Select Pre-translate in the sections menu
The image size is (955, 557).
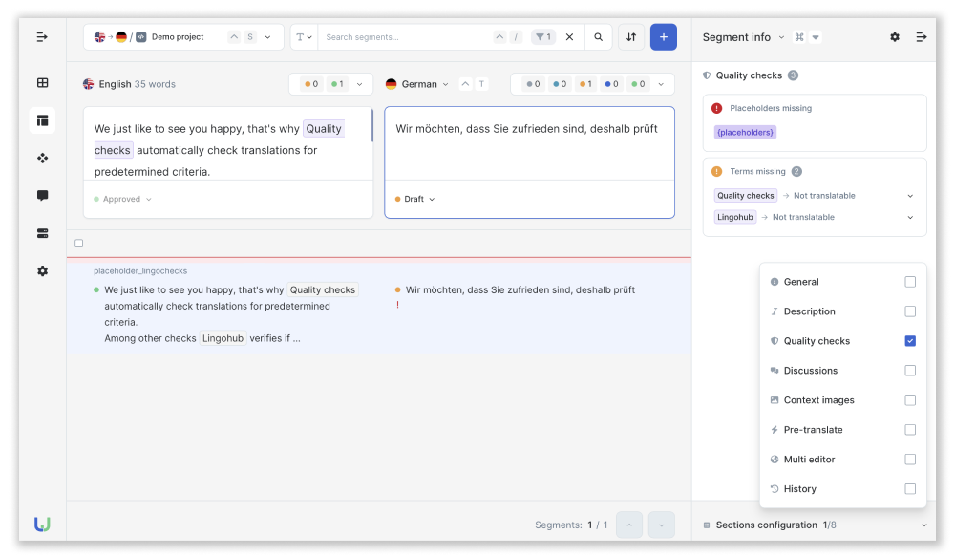pos(813,430)
